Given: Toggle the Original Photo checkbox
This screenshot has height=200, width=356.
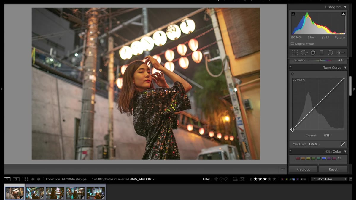Looking at the screenshot, I should point(292,44).
